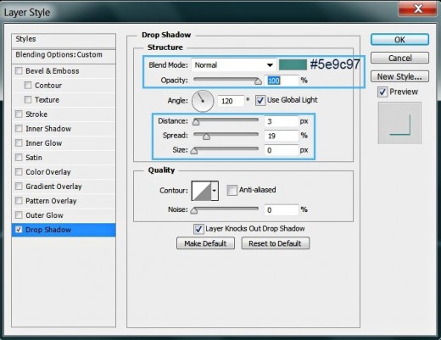Open the Contour curve thumbnail picker

[201, 191]
